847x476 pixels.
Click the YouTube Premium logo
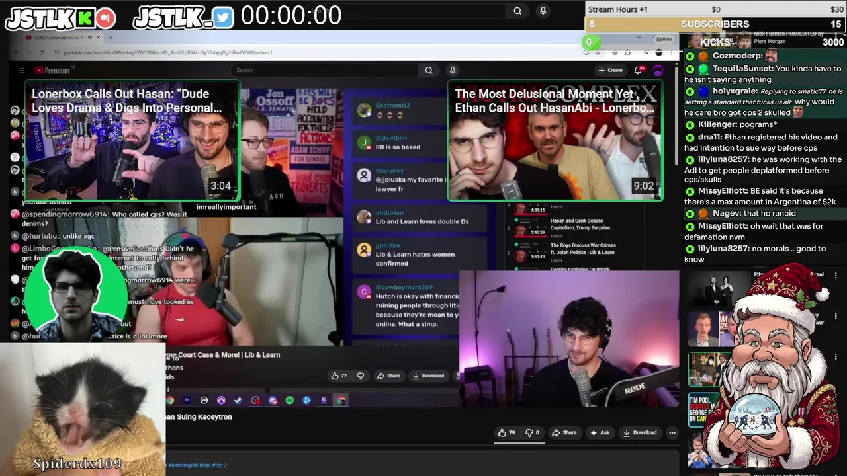(x=53, y=71)
